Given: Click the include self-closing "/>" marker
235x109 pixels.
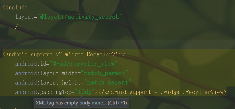Looking at the screenshot, I should tap(18, 26).
